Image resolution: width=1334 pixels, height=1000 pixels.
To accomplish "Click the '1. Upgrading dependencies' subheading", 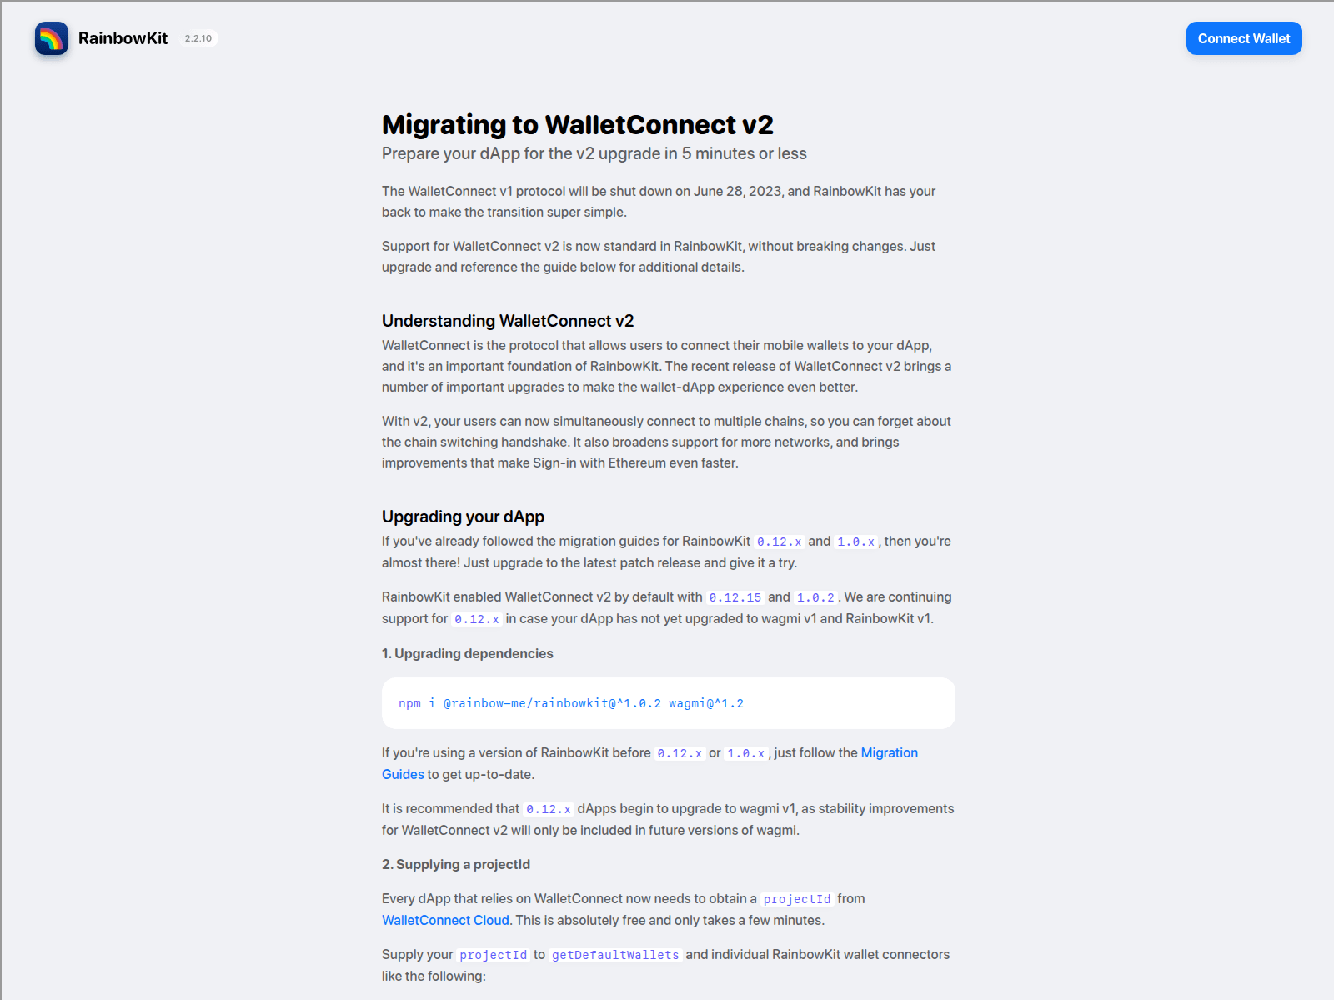I will [x=467, y=653].
